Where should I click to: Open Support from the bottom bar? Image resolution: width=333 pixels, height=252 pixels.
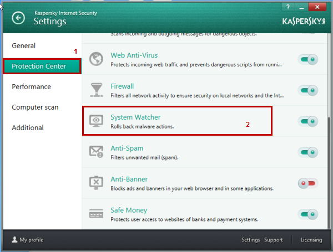[x=273, y=240]
